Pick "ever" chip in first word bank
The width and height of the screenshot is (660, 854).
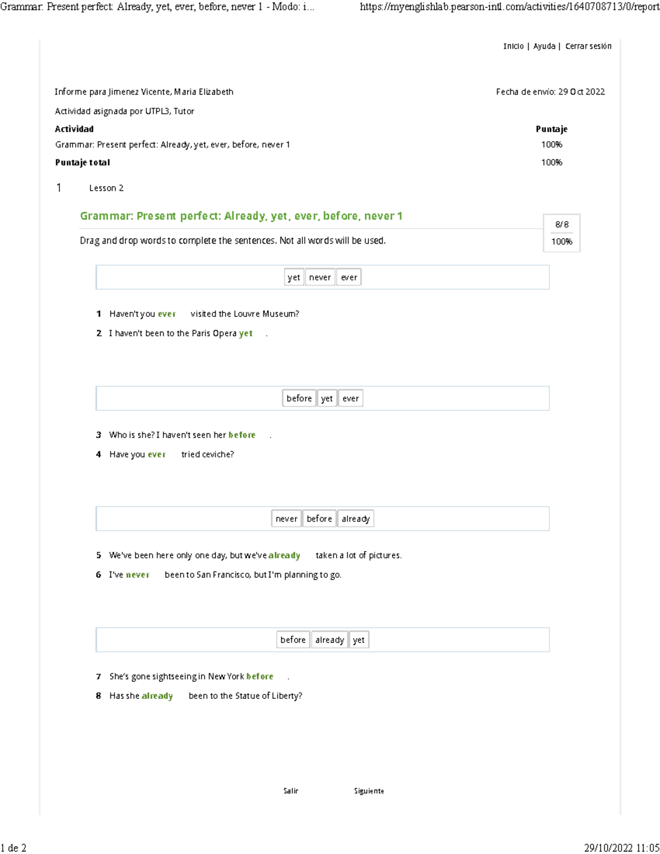pyautogui.click(x=349, y=278)
